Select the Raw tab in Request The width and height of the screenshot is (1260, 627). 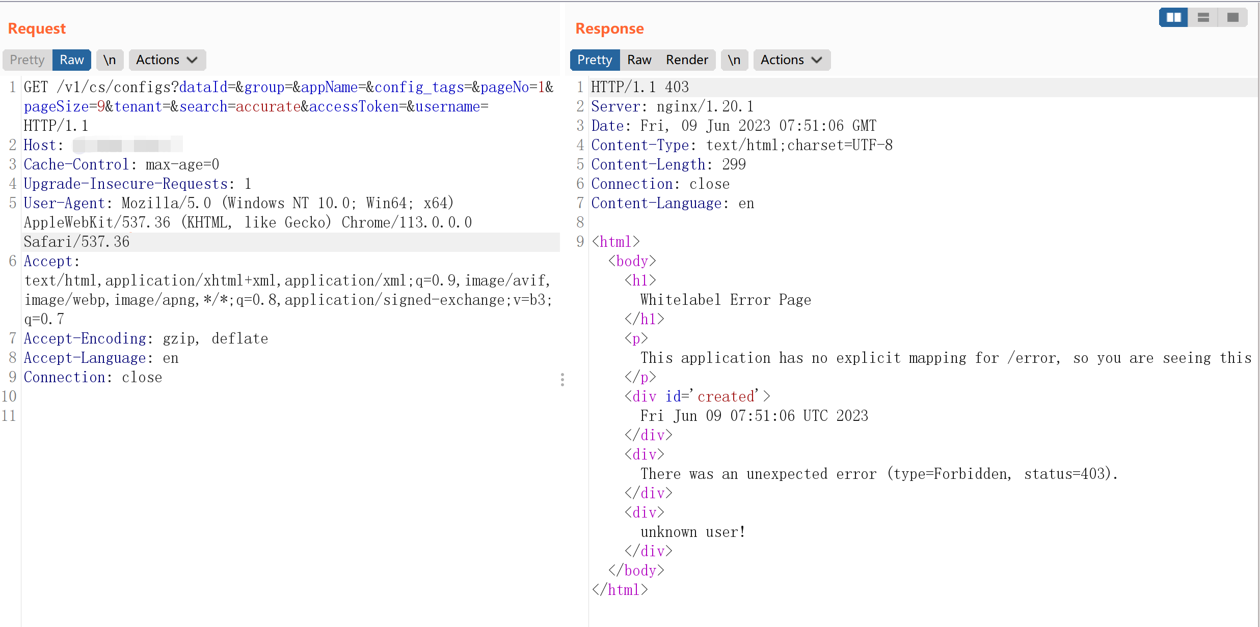click(71, 60)
